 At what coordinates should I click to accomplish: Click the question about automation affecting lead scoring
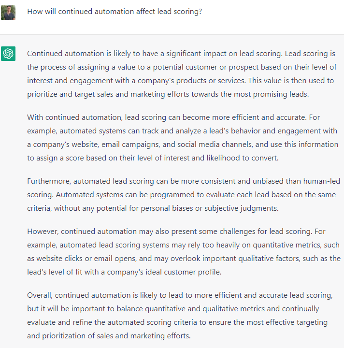tap(115, 12)
